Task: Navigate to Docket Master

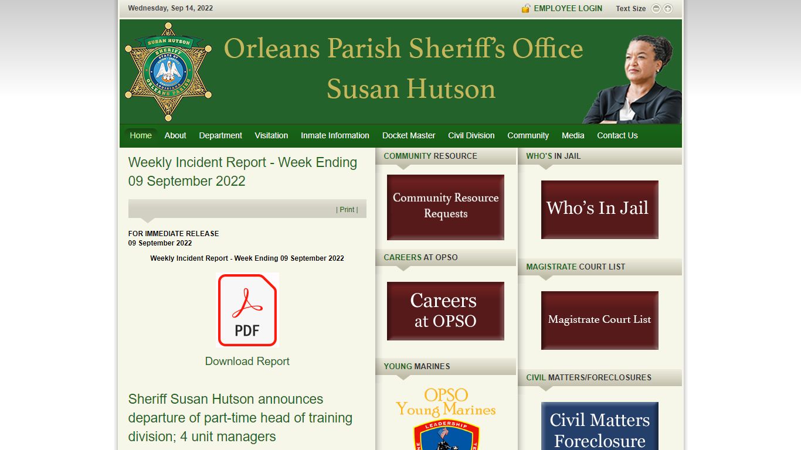Action: [409, 135]
